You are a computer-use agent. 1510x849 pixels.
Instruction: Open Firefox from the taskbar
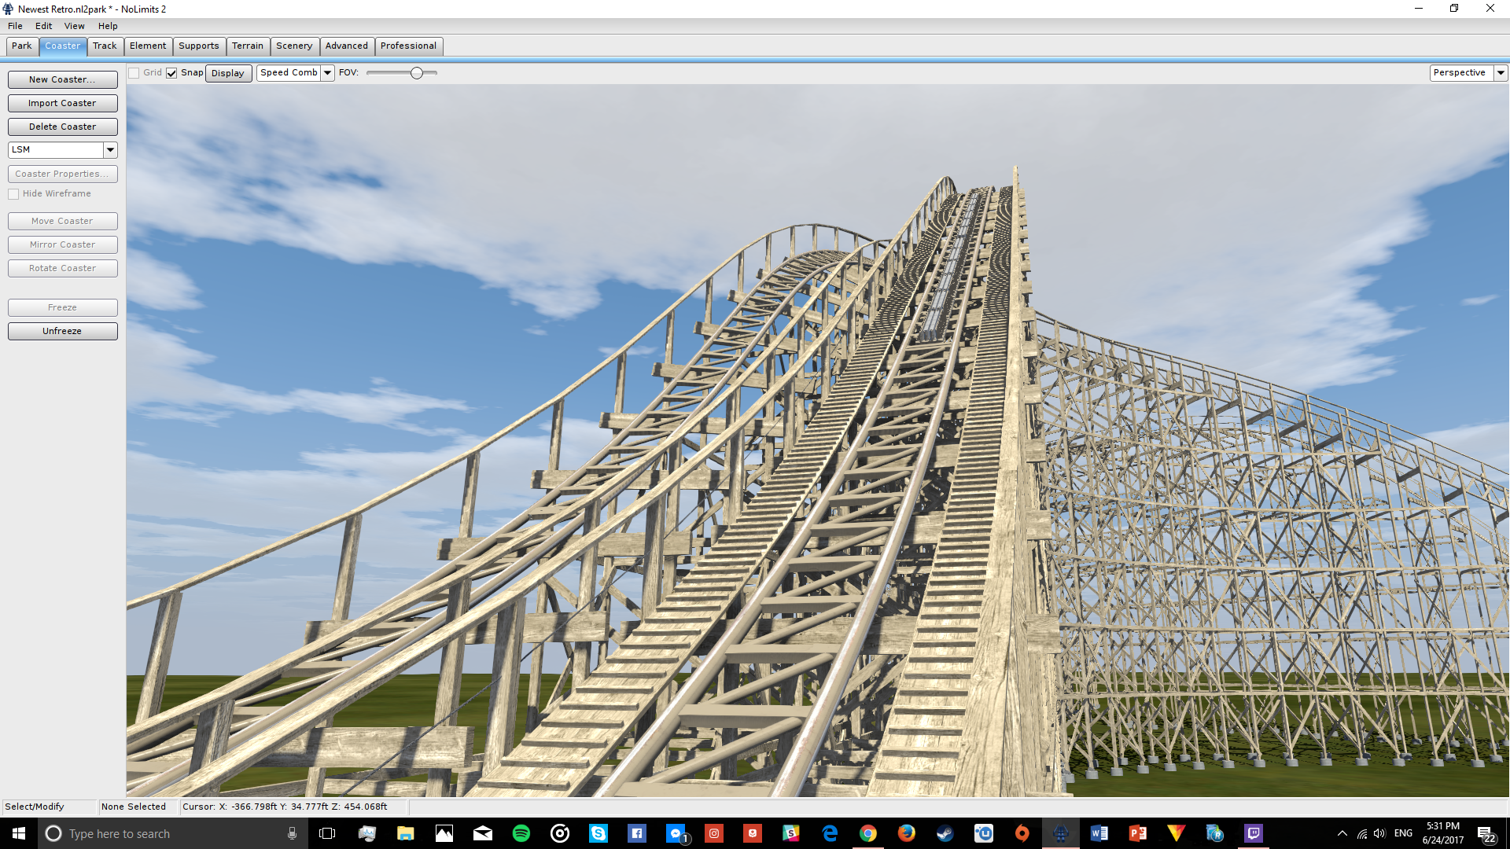coord(906,833)
